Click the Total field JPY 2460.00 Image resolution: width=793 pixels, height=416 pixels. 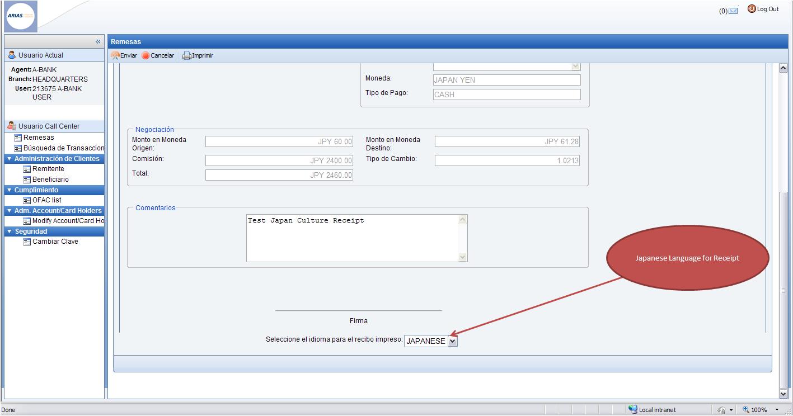point(279,175)
